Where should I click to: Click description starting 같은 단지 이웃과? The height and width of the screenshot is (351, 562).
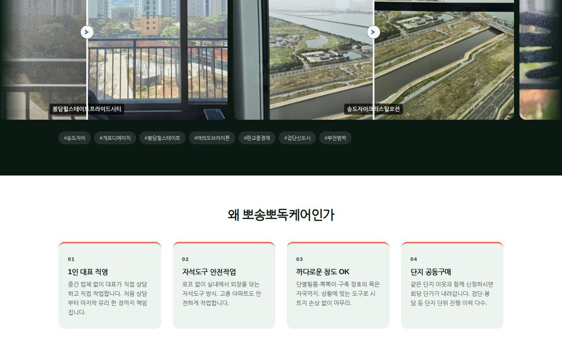[x=452, y=294]
